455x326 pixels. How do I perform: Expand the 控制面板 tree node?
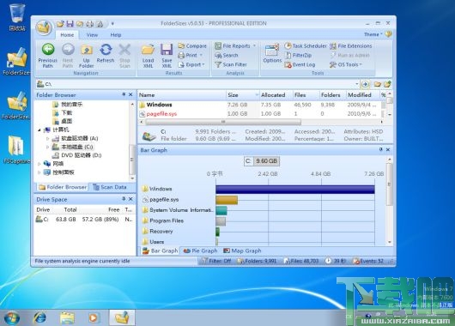[x=39, y=172]
